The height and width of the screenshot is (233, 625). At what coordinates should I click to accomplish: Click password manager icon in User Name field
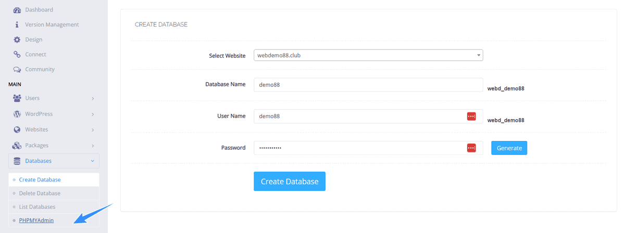click(x=471, y=116)
